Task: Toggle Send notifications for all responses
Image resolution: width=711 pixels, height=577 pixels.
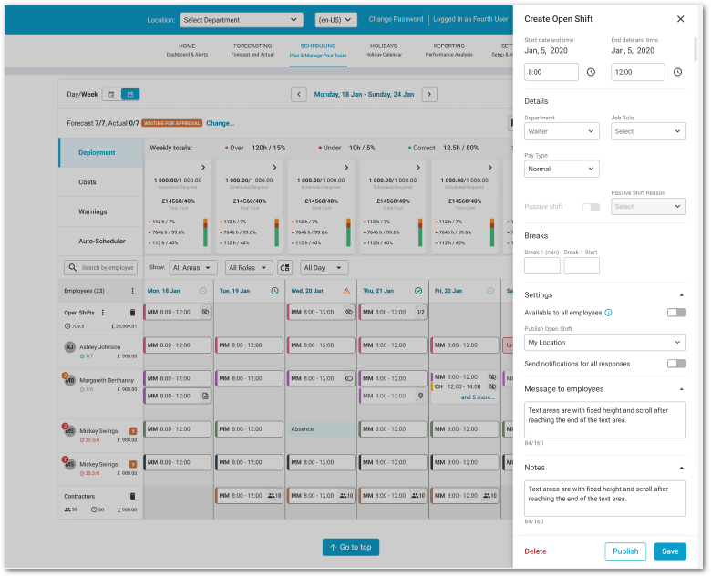Action: coord(675,364)
